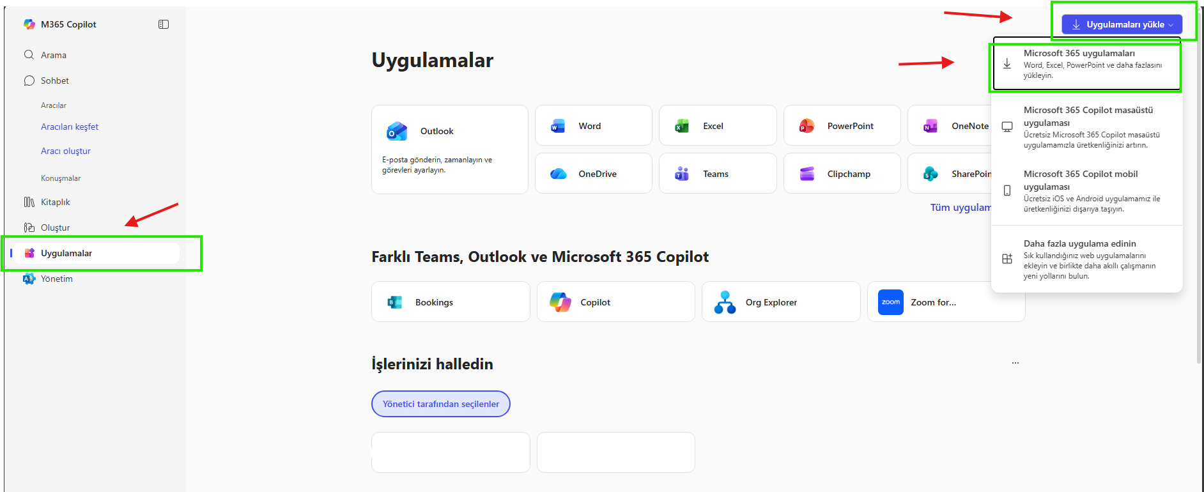Click the download arrow icon beside Microsoft 365 uygulamaları
Image resolution: width=1204 pixels, height=492 pixels.
pyautogui.click(x=1007, y=64)
